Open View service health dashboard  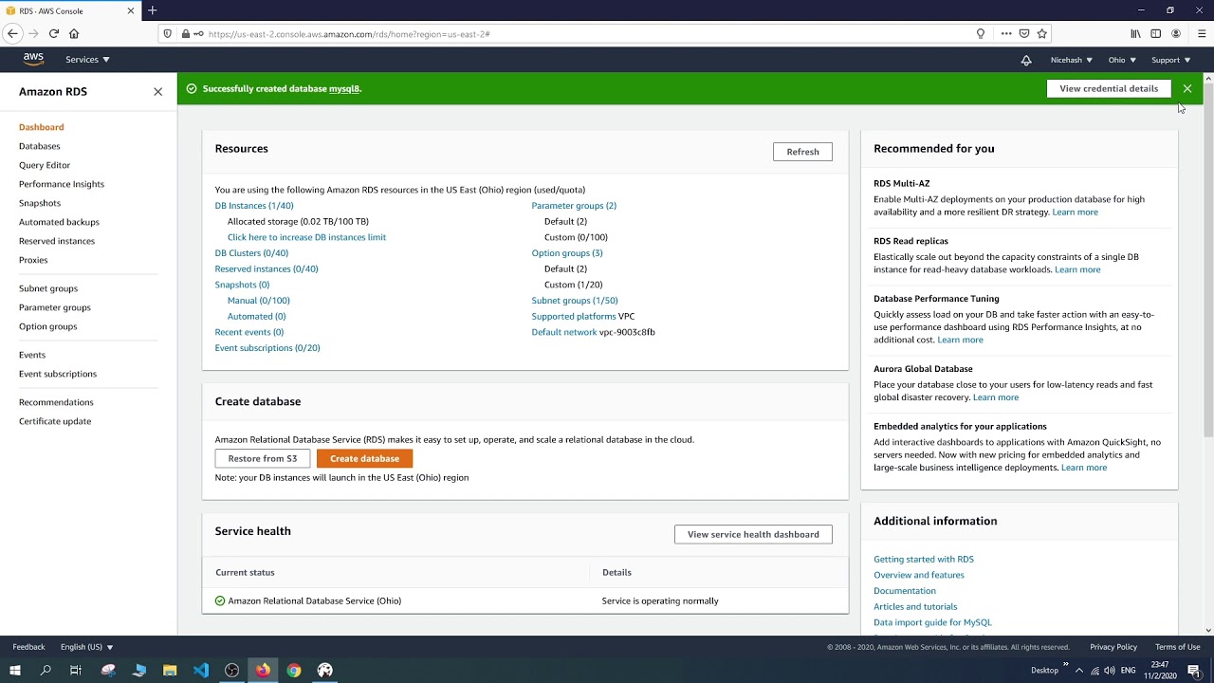753,534
